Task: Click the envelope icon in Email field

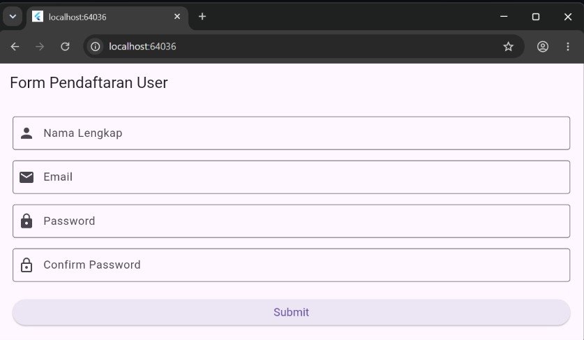Action: click(x=27, y=177)
